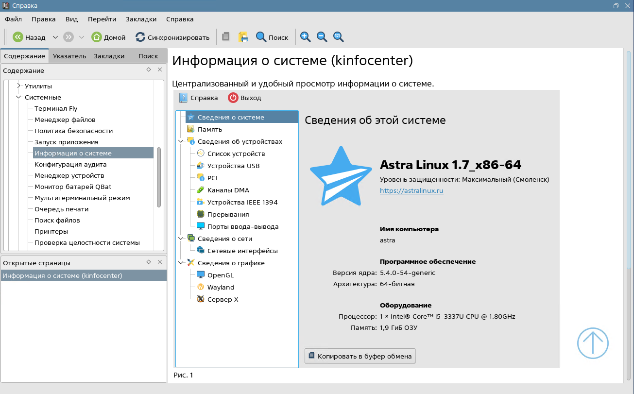Switch to the Поиск sidebar tab
The height and width of the screenshot is (394, 634).
click(148, 56)
